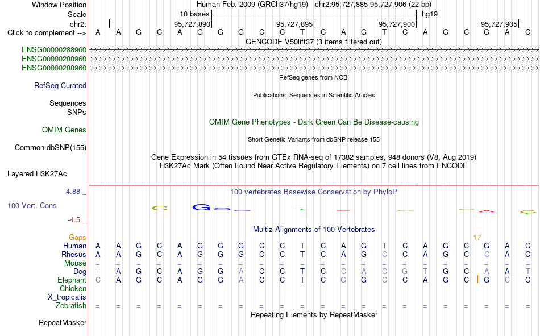Click the 95,727,900 coordinate label
Image resolution: width=540 pixels, height=336 pixels.
click(396, 24)
